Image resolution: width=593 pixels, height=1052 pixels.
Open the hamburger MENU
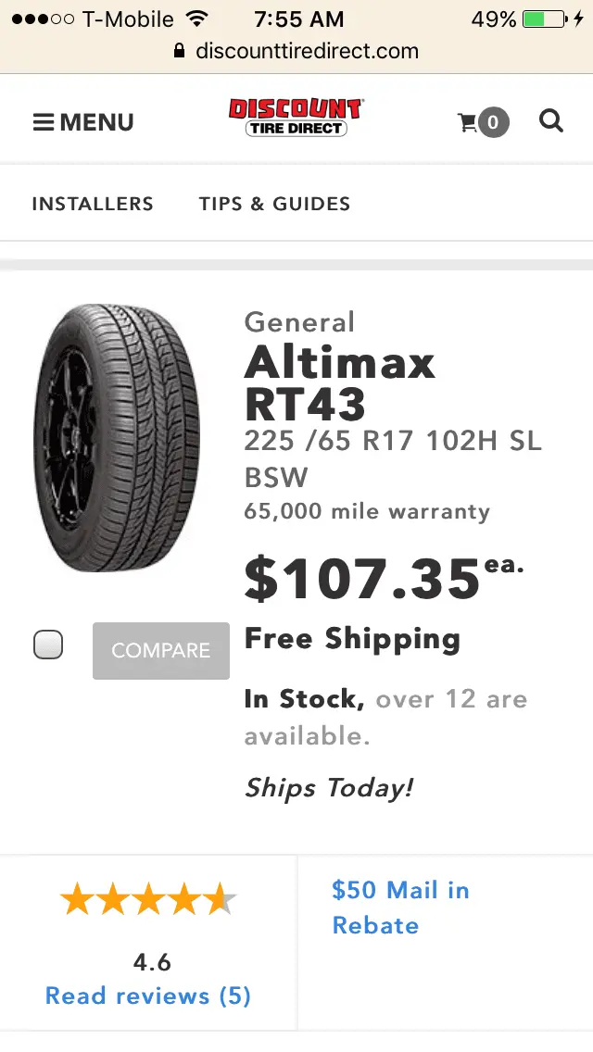click(83, 122)
